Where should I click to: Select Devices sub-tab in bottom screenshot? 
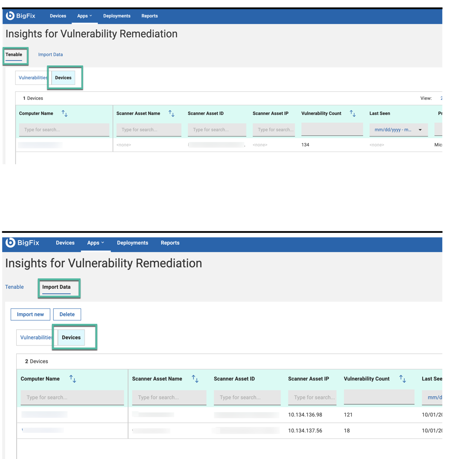[x=71, y=337]
